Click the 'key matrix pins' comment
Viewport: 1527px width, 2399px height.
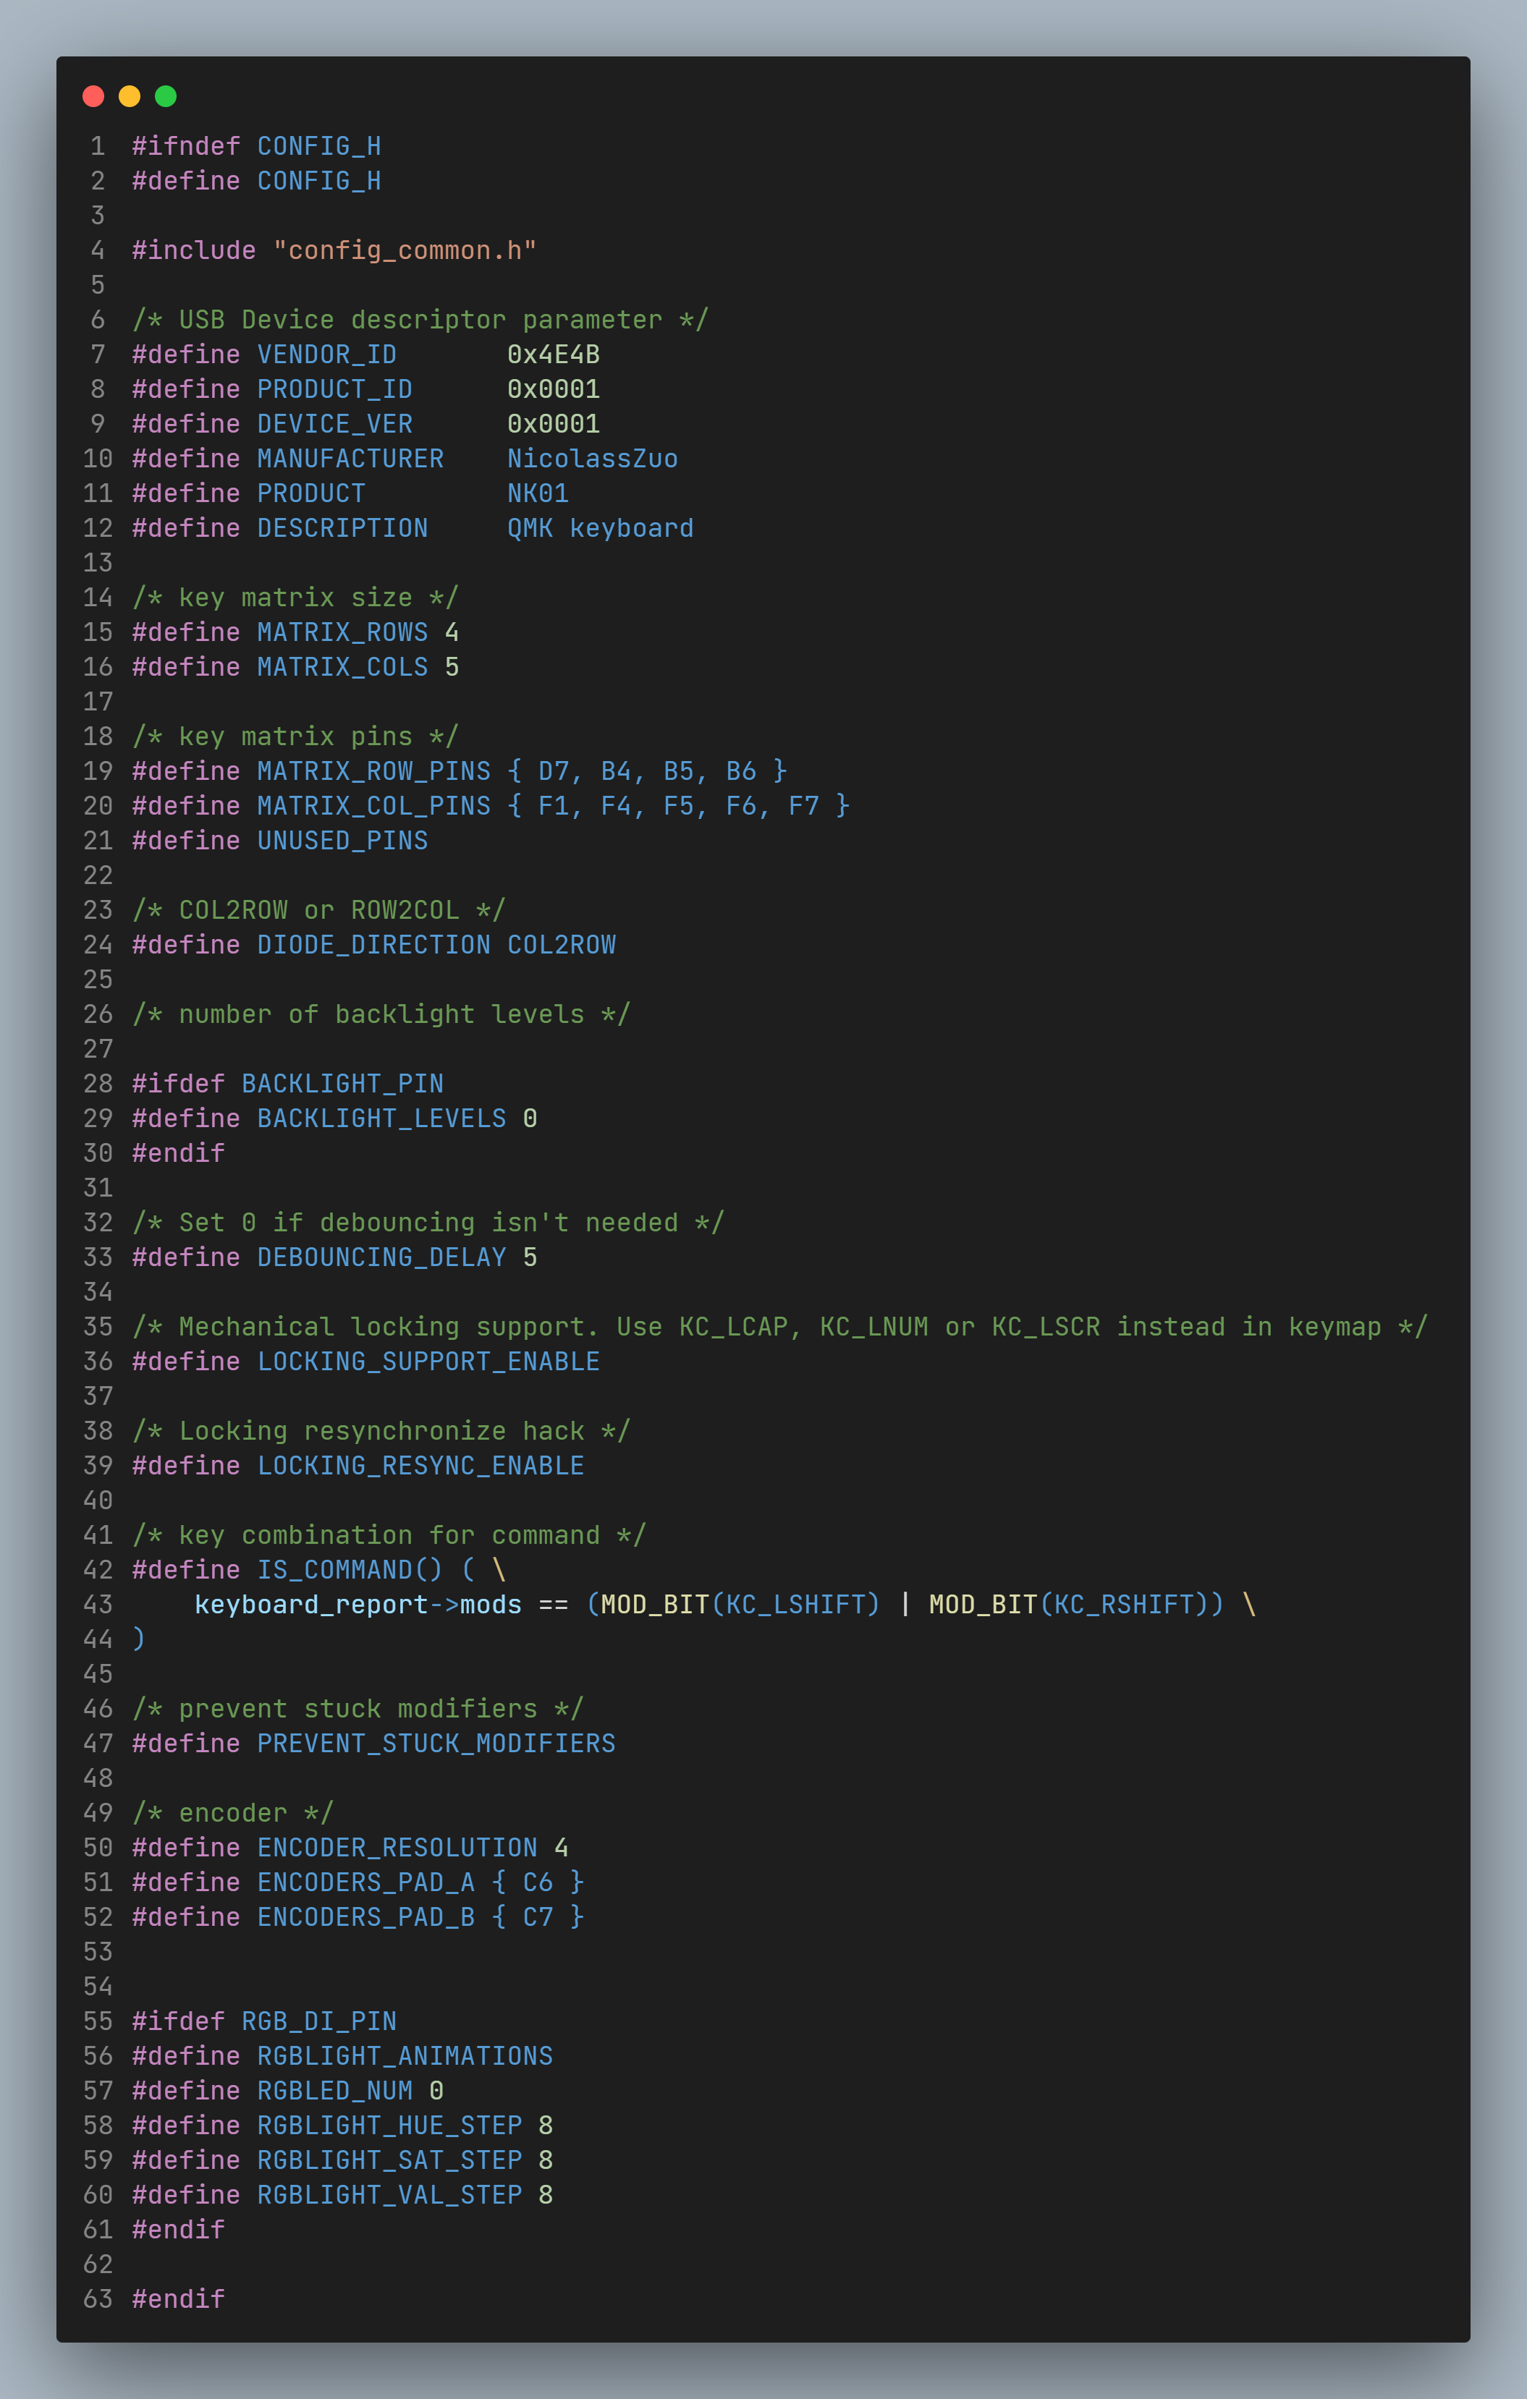click(x=295, y=736)
